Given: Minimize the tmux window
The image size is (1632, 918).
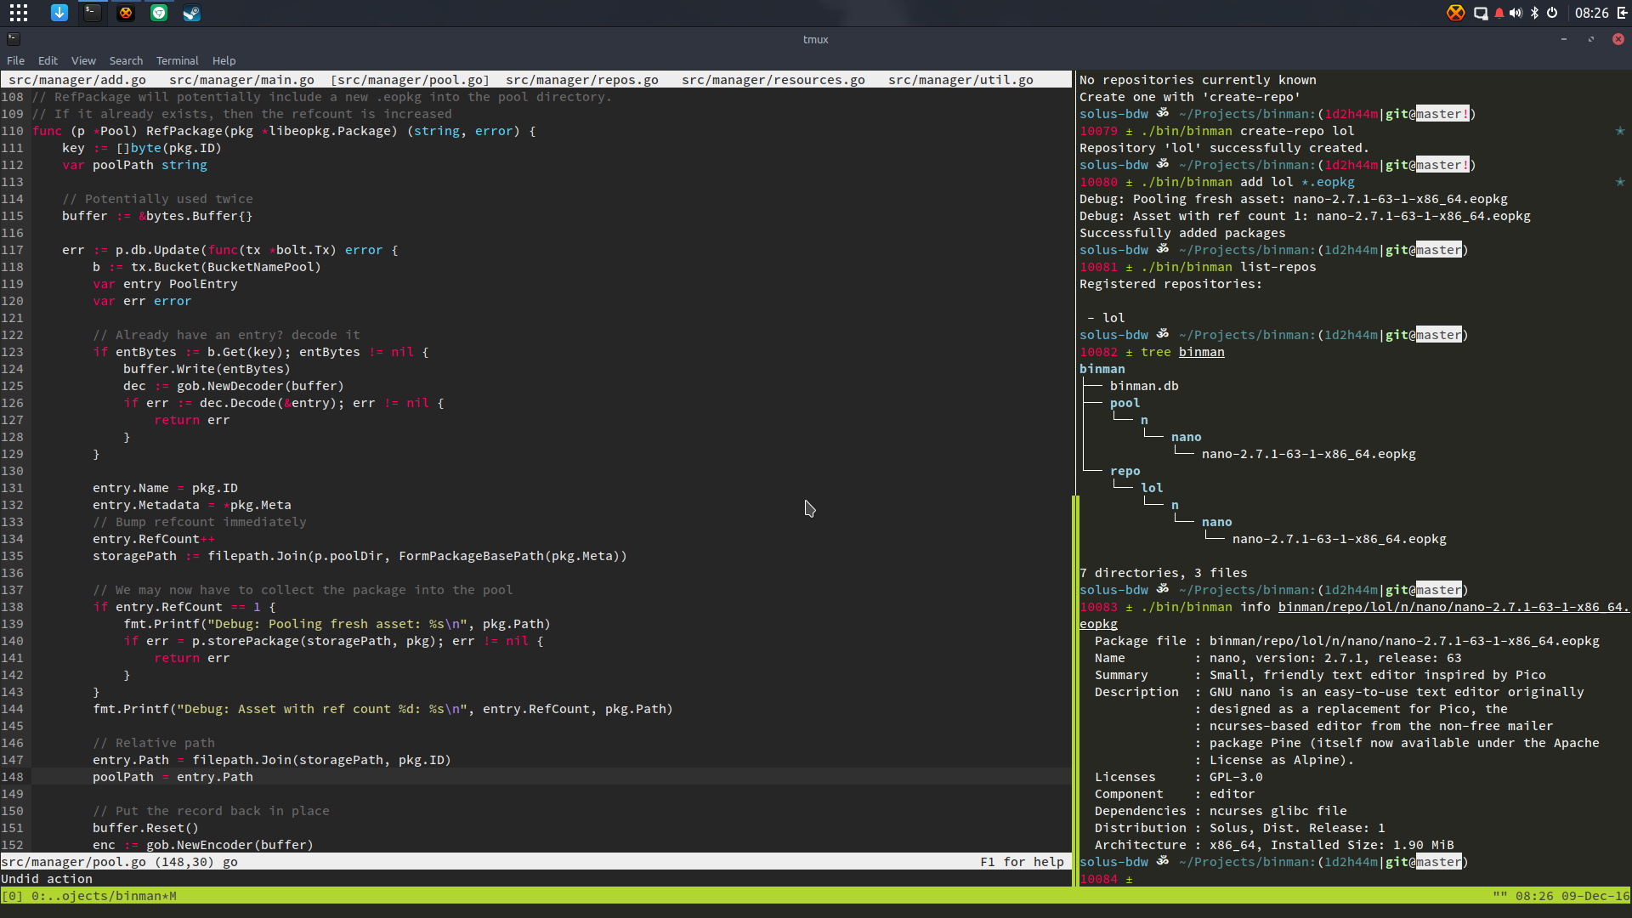Looking at the screenshot, I should coord(1564,39).
